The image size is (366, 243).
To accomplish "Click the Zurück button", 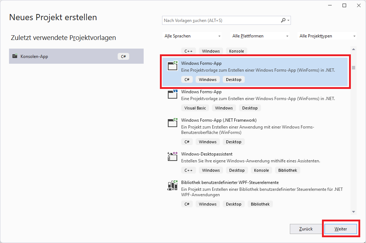I will pos(306,229).
